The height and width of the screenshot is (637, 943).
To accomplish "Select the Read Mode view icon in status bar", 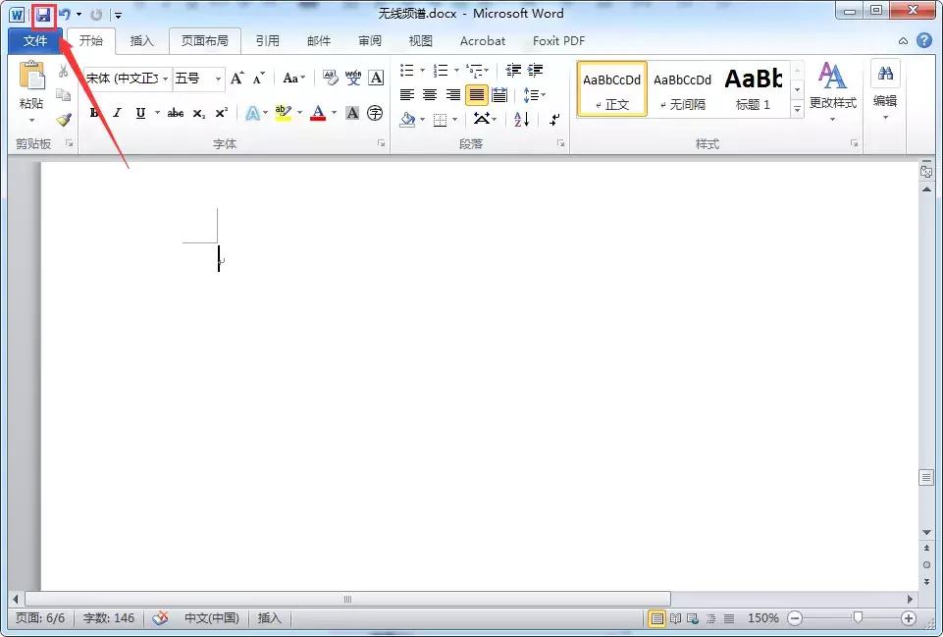I will (x=677, y=618).
